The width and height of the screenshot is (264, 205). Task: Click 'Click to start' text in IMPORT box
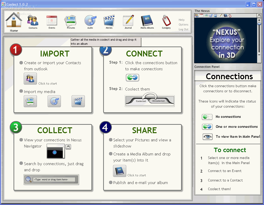[48, 84]
